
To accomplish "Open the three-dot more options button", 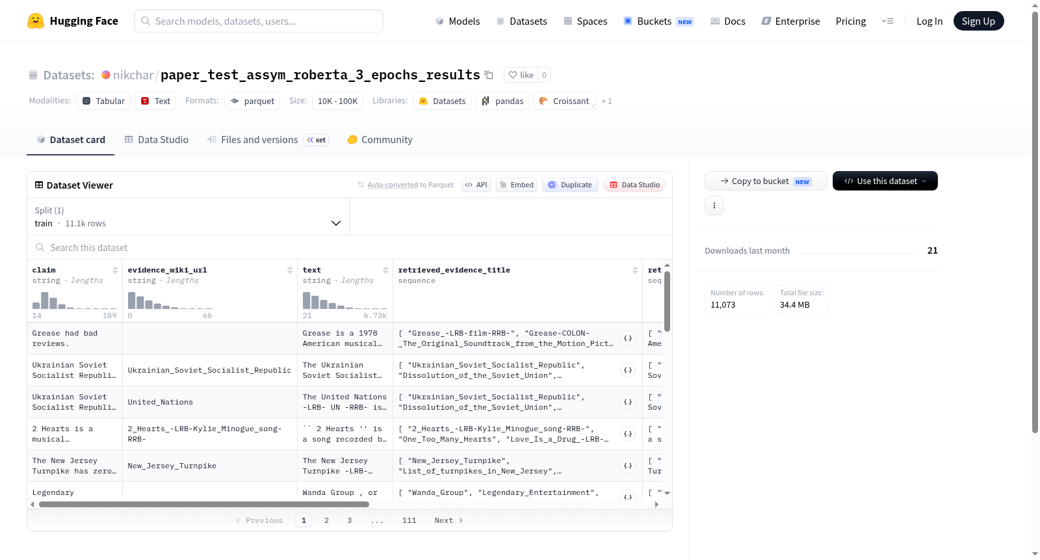I will [714, 206].
